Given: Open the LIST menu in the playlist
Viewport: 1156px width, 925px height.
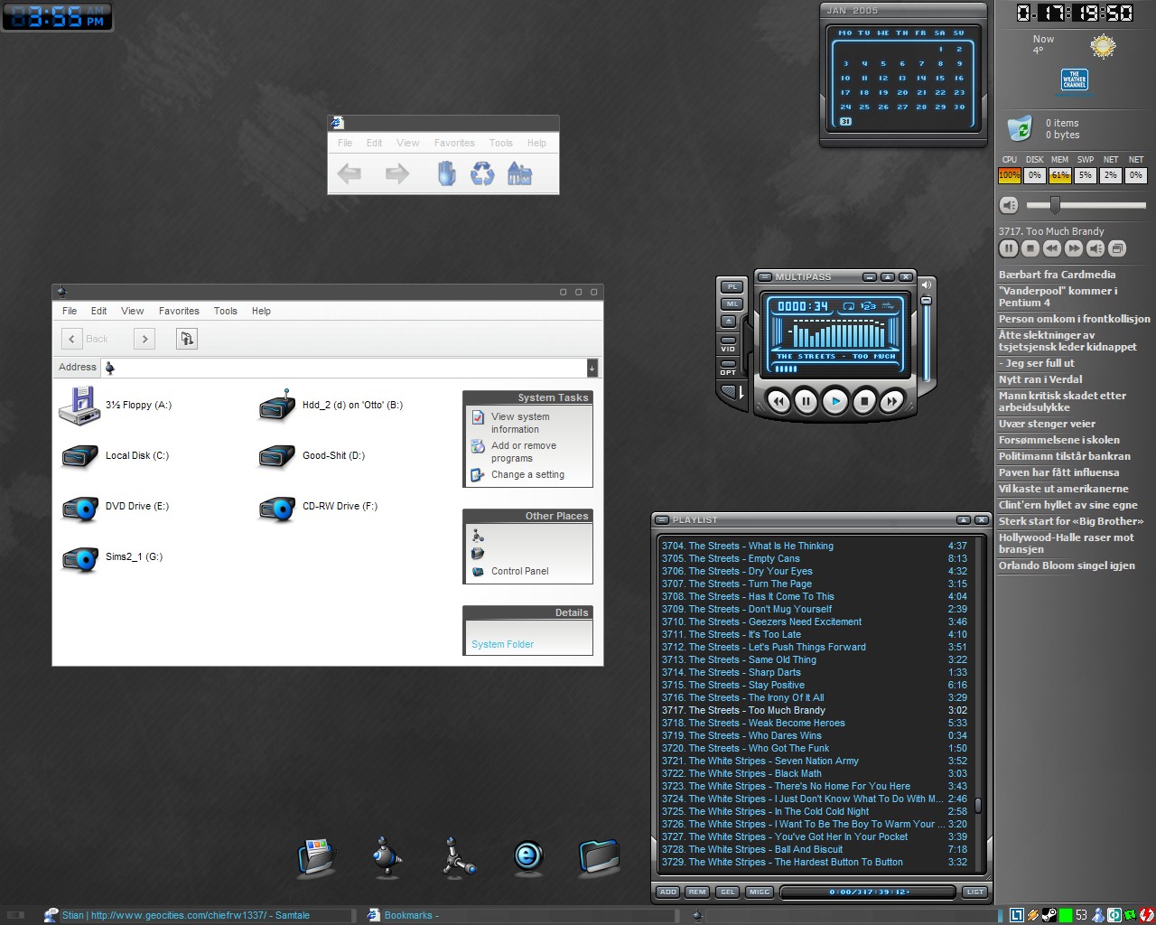Looking at the screenshot, I should tap(974, 892).
